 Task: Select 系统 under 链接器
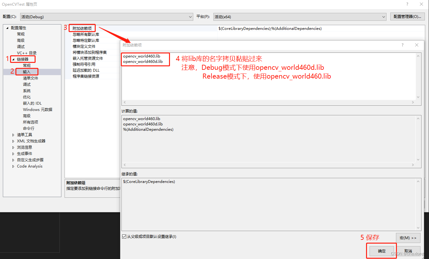coord(27,91)
